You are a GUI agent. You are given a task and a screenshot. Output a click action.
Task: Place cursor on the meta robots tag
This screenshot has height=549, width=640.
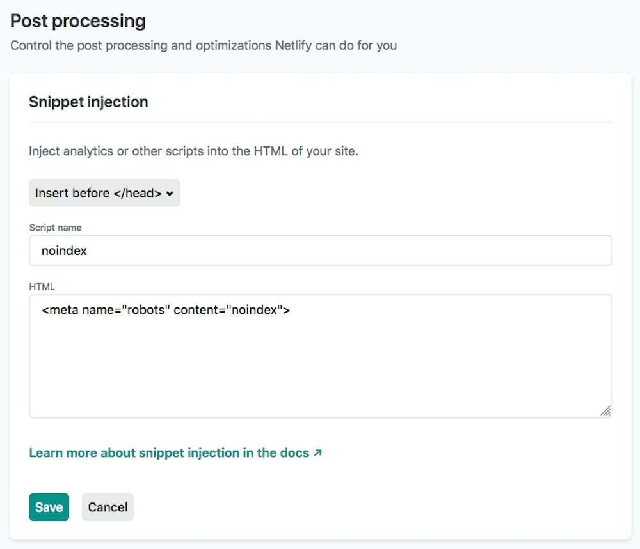coord(166,310)
